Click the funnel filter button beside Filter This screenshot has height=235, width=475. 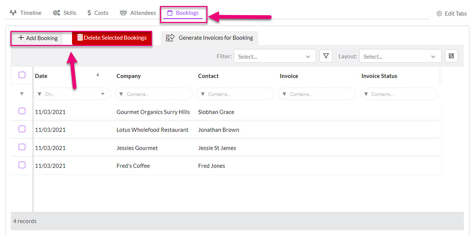point(326,56)
